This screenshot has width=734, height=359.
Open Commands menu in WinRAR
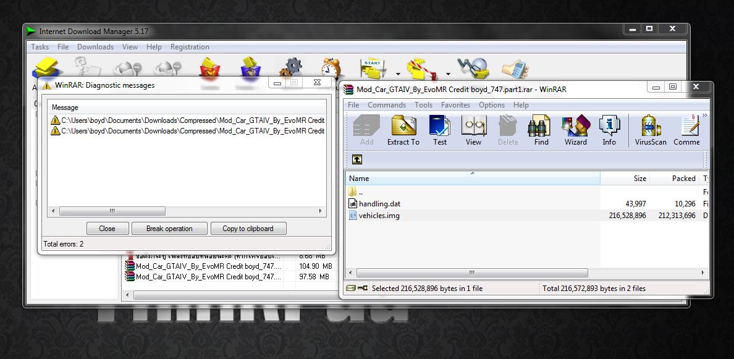point(387,105)
